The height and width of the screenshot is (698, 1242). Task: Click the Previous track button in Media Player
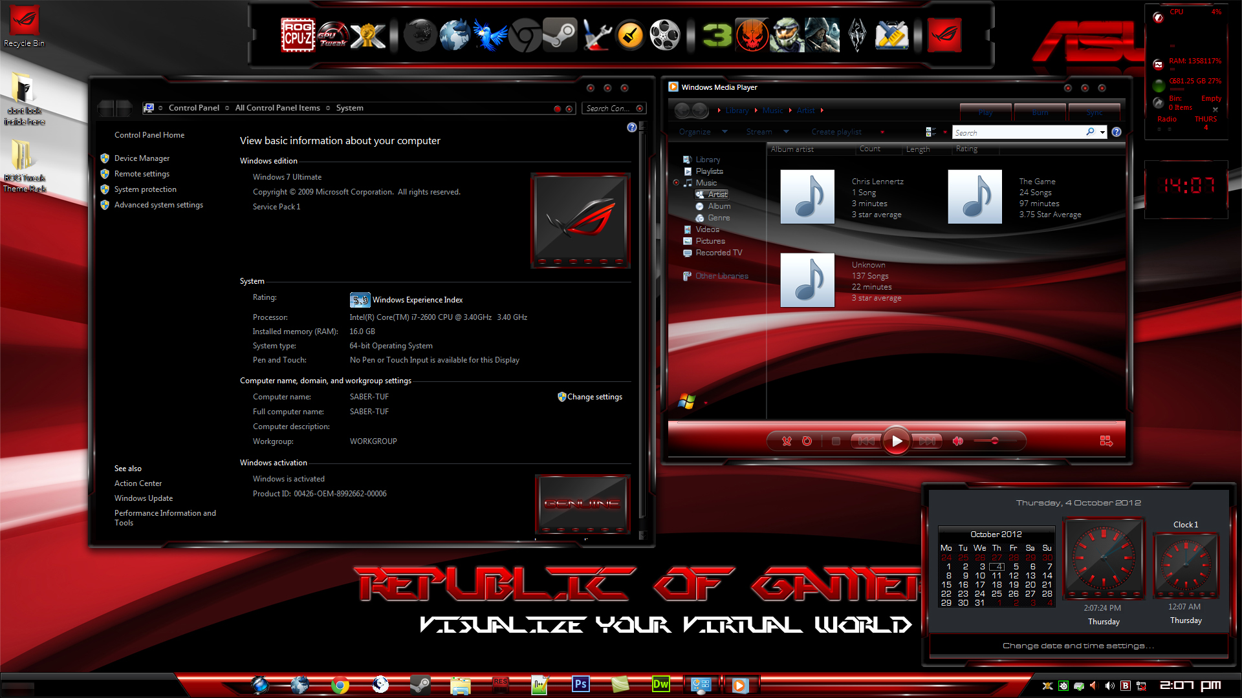[x=866, y=441]
